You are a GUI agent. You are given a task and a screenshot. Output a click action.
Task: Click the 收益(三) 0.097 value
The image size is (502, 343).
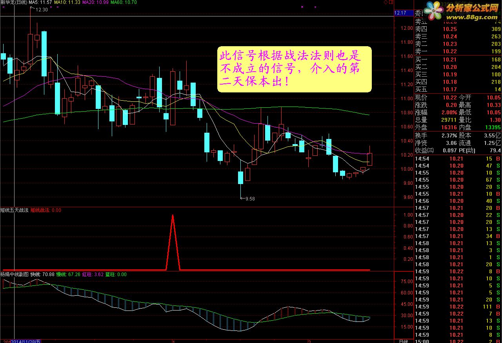click(449, 150)
